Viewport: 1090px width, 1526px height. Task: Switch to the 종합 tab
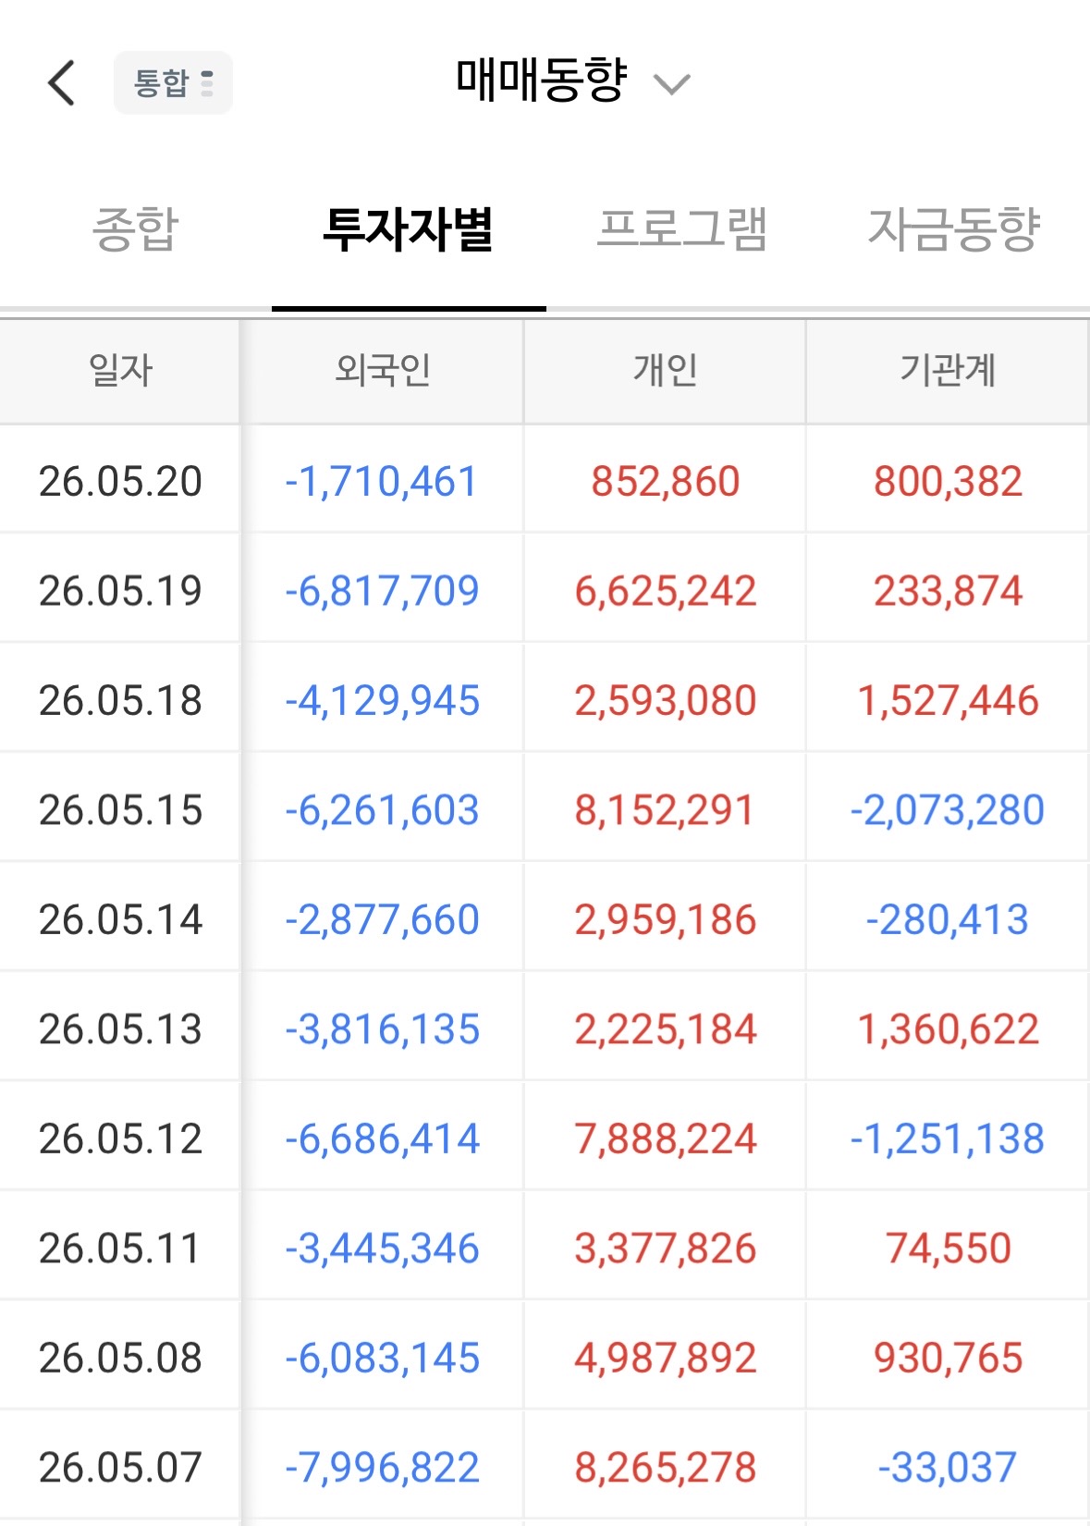click(136, 229)
